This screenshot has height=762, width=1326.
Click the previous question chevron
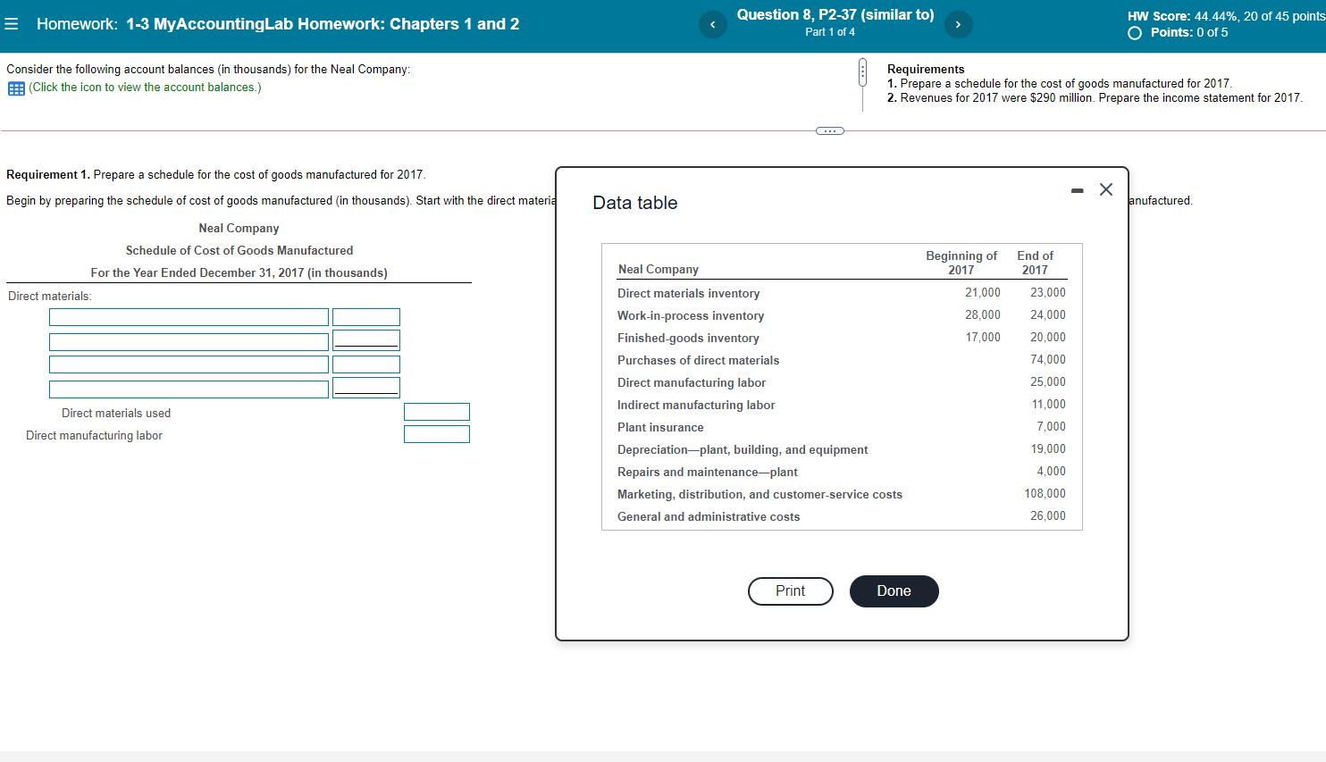point(712,24)
